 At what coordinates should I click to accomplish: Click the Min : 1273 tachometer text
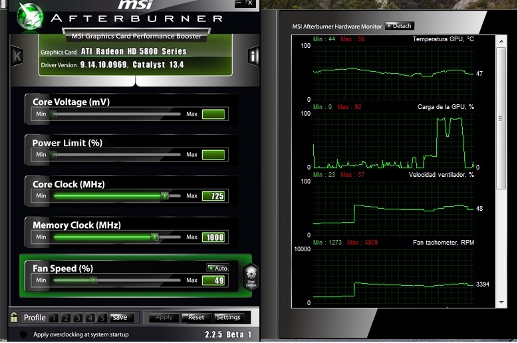(327, 243)
